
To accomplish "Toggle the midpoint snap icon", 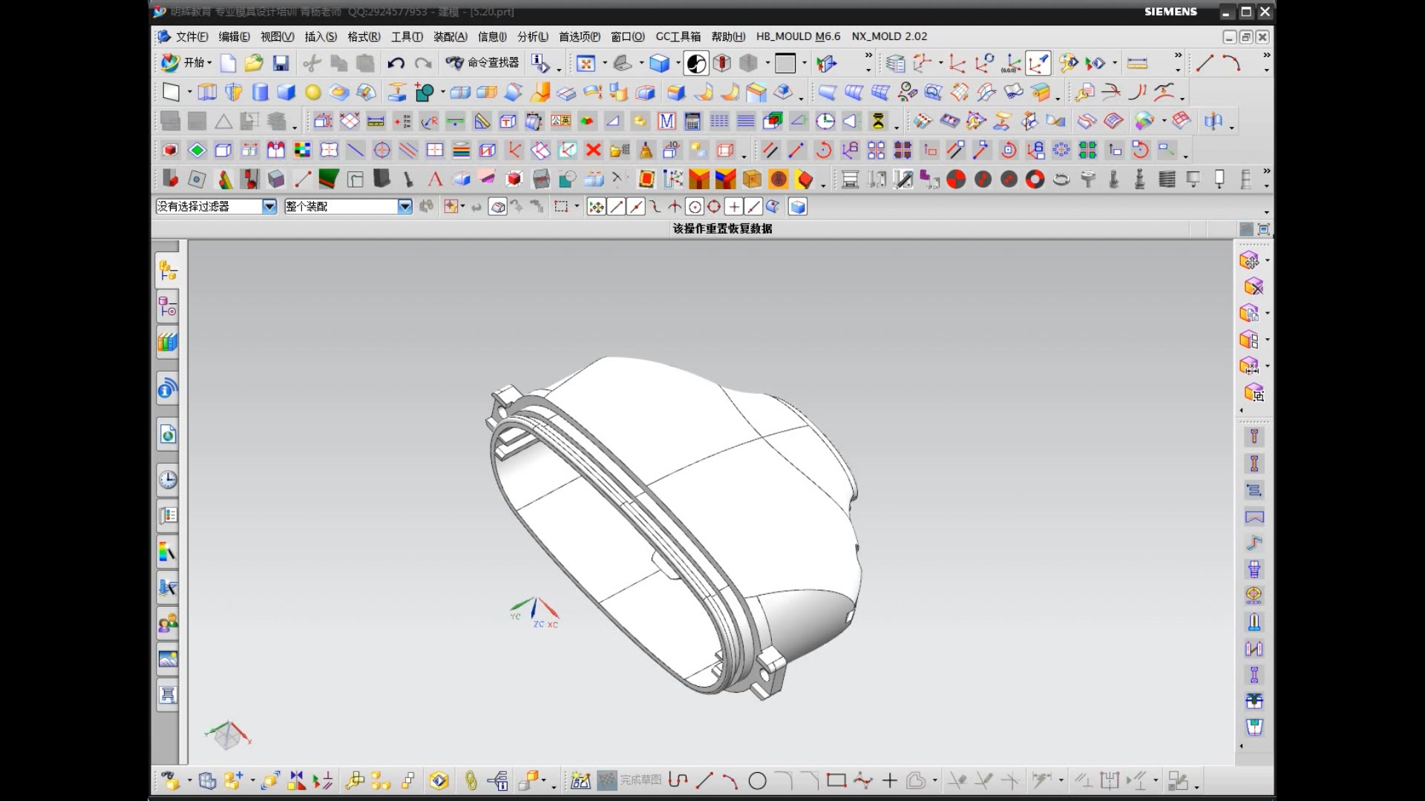I will [x=636, y=207].
